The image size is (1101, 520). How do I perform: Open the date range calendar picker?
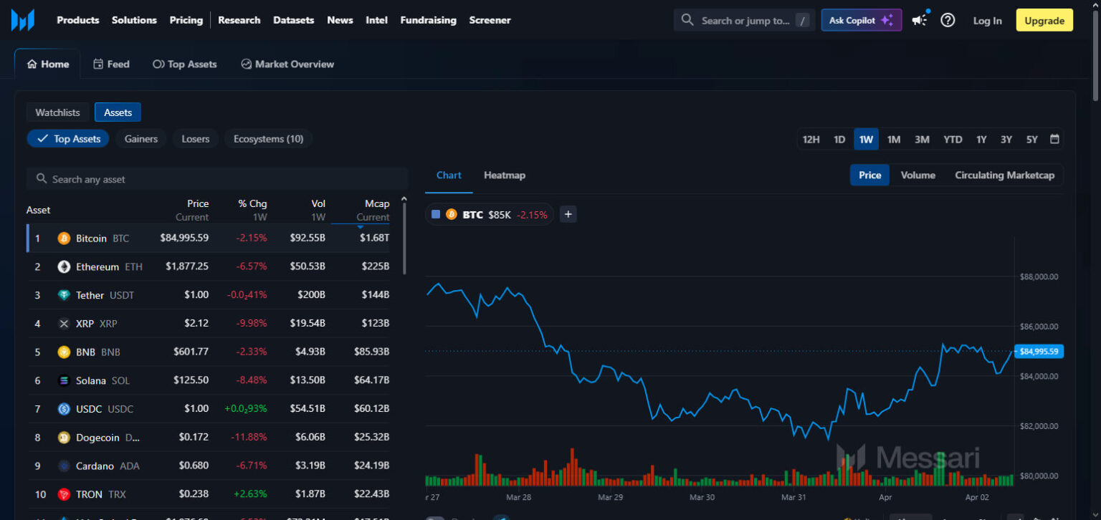pos(1054,139)
